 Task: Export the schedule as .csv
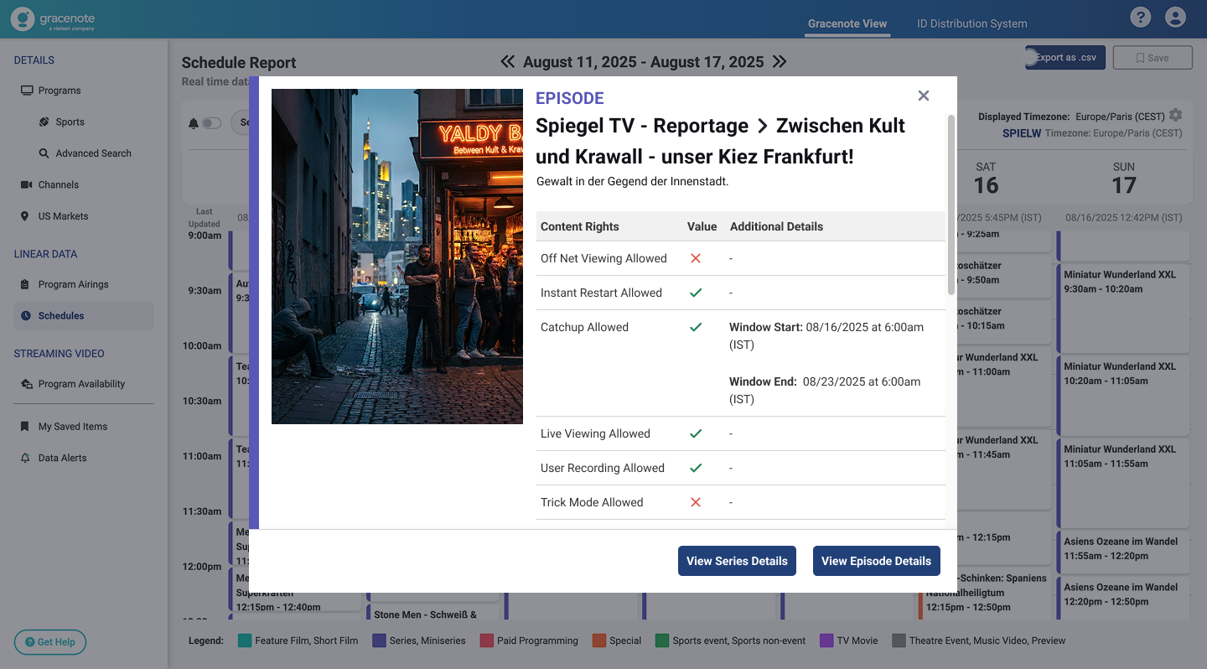[x=1065, y=58]
